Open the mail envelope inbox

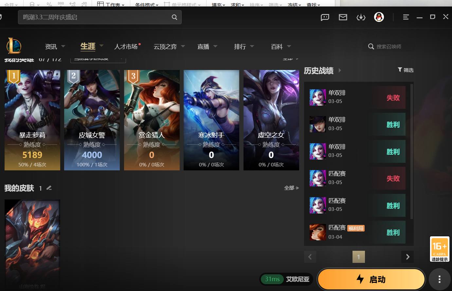[343, 17]
